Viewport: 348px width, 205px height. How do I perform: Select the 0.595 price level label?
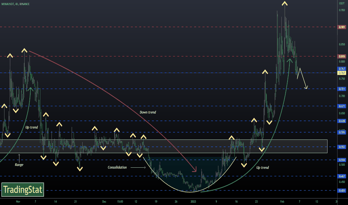[342, 132]
